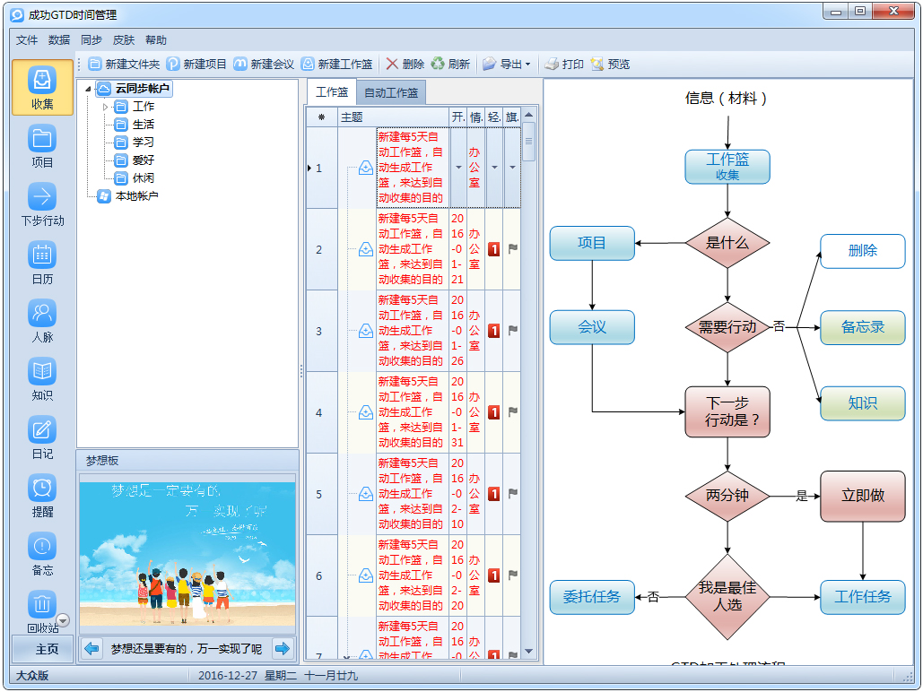Viewport: 923px width, 692px height.
Task: Switch to the 自动工作篮 tab
Action: (x=391, y=92)
